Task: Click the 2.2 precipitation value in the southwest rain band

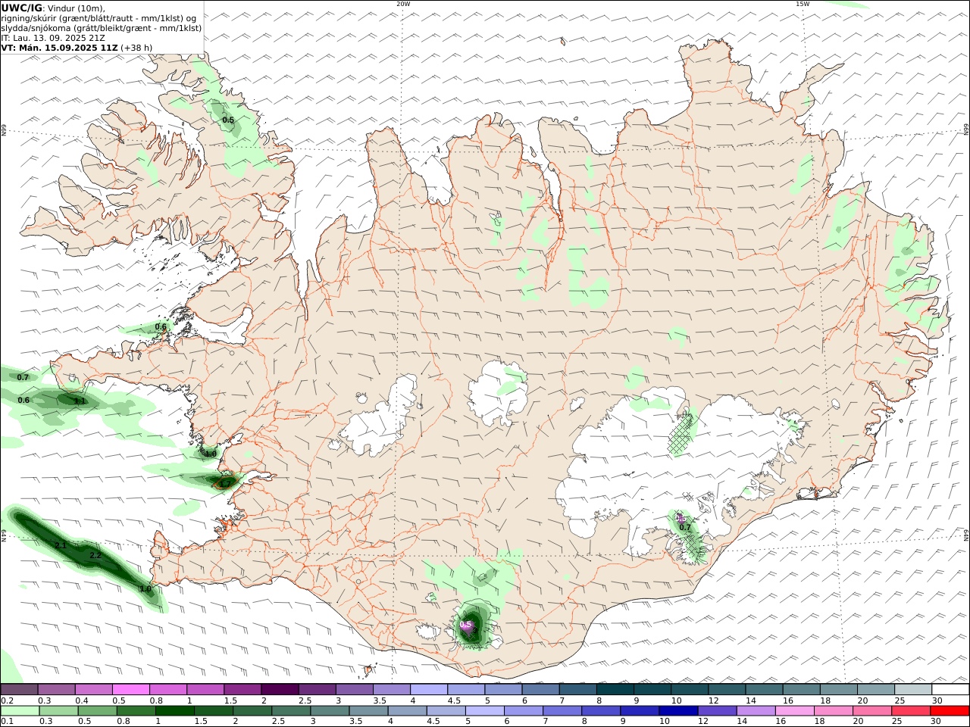Action: 95,556
